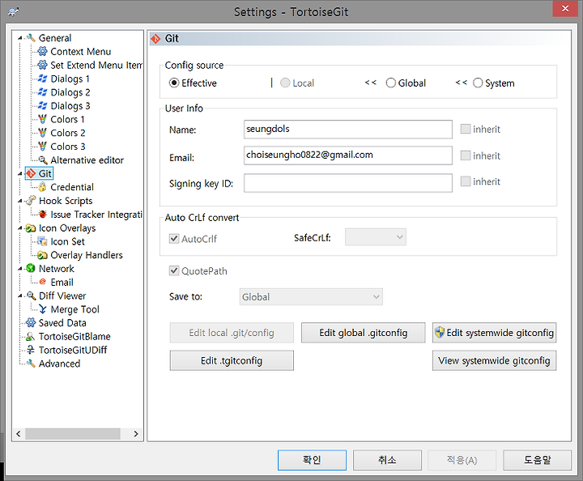Open the Context Menu settings page
The image size is (583, 481).
(81, 52)
